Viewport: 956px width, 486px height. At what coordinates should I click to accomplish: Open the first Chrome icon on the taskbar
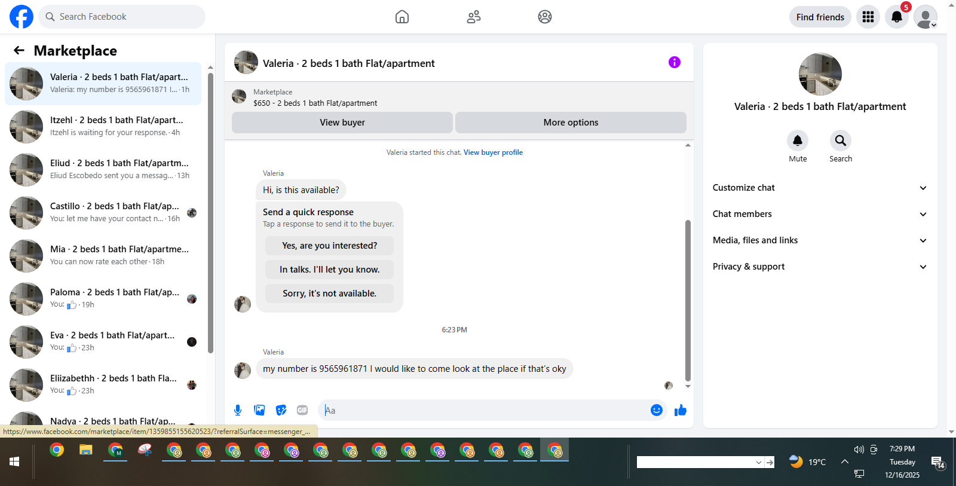[x=57, y=450]
